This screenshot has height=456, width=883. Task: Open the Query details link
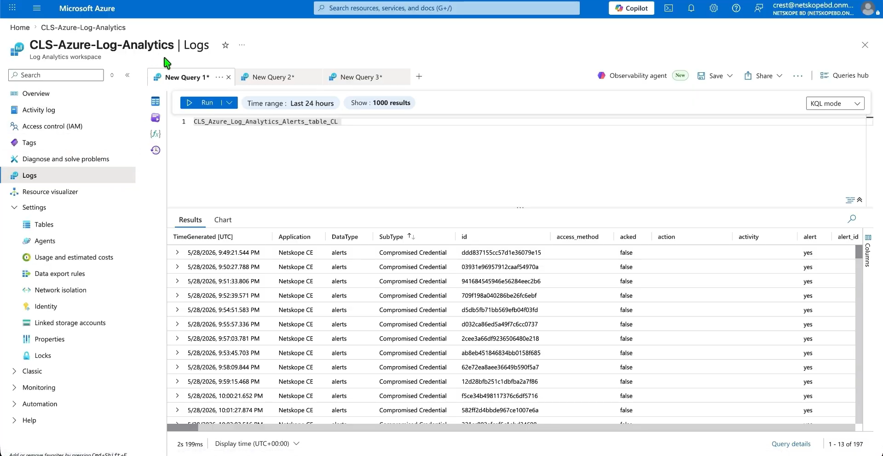(791, 444)
